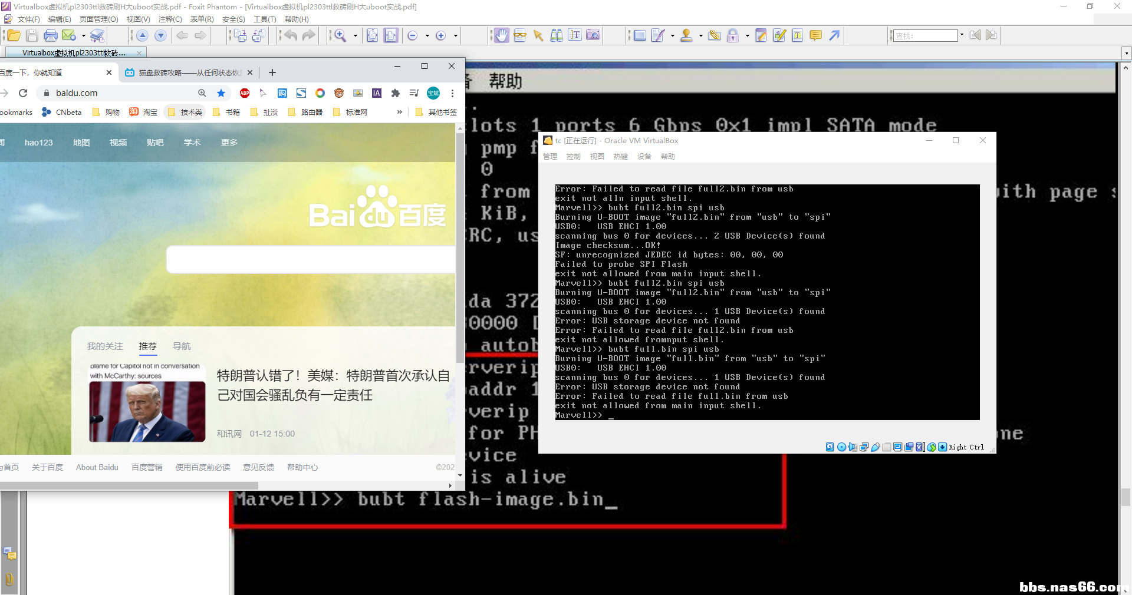Go to next page with the down arrow
The width and height of the screenshot is (1132, 595).
click(x=160, y=35)
